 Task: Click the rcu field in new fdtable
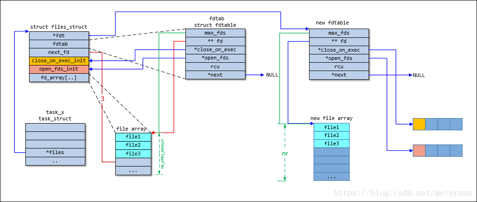339,66
